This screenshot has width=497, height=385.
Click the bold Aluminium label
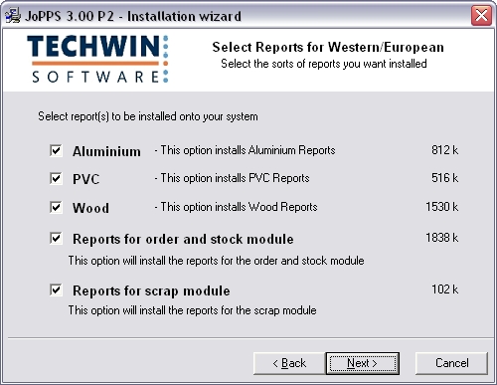tap(106, 151)
